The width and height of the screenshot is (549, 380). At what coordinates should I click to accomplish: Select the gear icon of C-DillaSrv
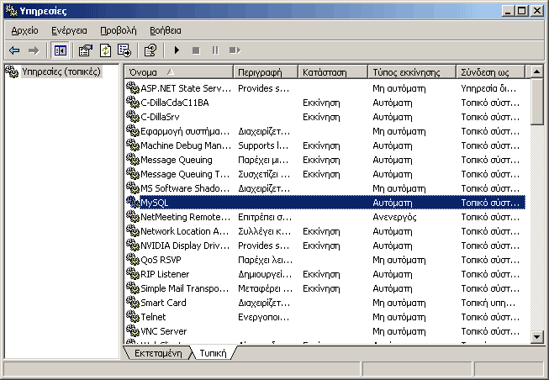[133, 116]
